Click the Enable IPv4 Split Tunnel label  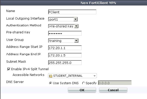pyautogui.click(x=30, y=69)
